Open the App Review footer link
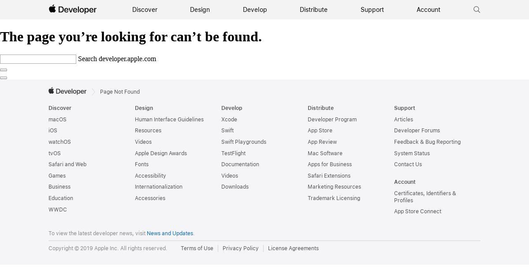529x277 pixels. click(x=322, y=142)
